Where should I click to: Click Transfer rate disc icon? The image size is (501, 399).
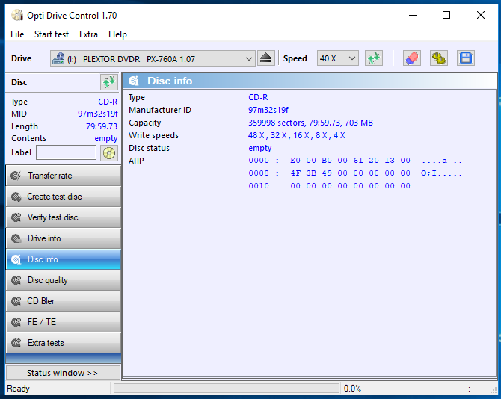tap(16, 176)
